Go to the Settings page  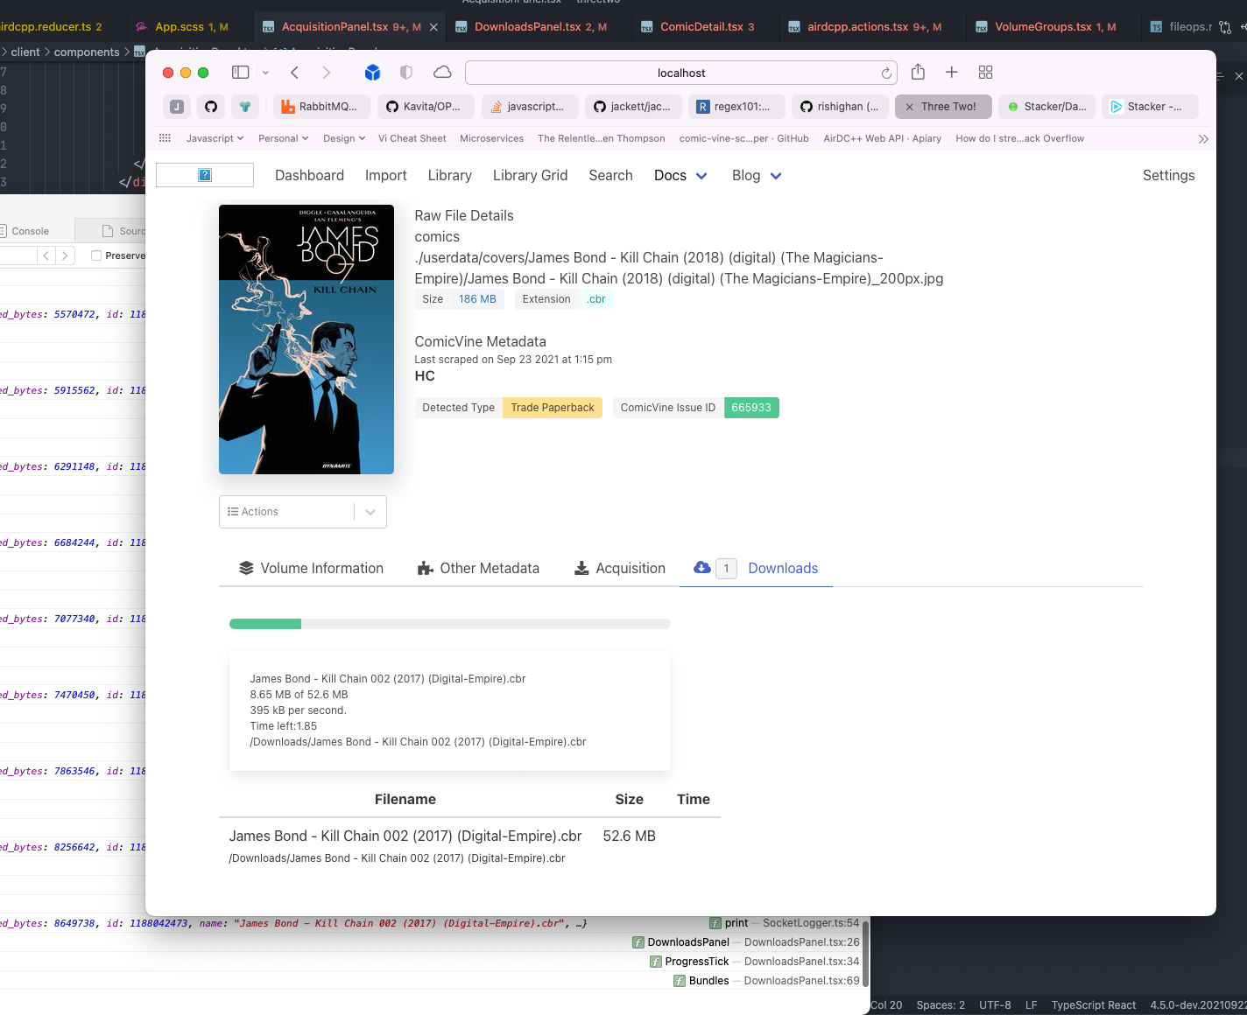pos(1168,176)
